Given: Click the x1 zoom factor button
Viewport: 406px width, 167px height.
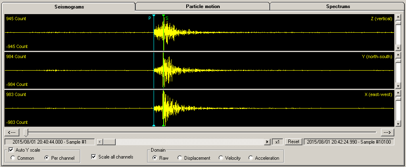Looking at the screenshot, I should [277, 142].
